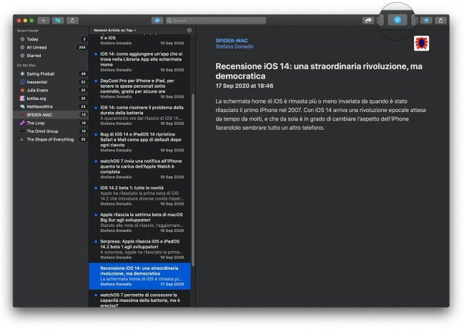Select the highlighted "Recensione iOS 14" timeline row
The width and height of the screenshot is (464, 329).
pyautogui.click(x=139, y=276)
